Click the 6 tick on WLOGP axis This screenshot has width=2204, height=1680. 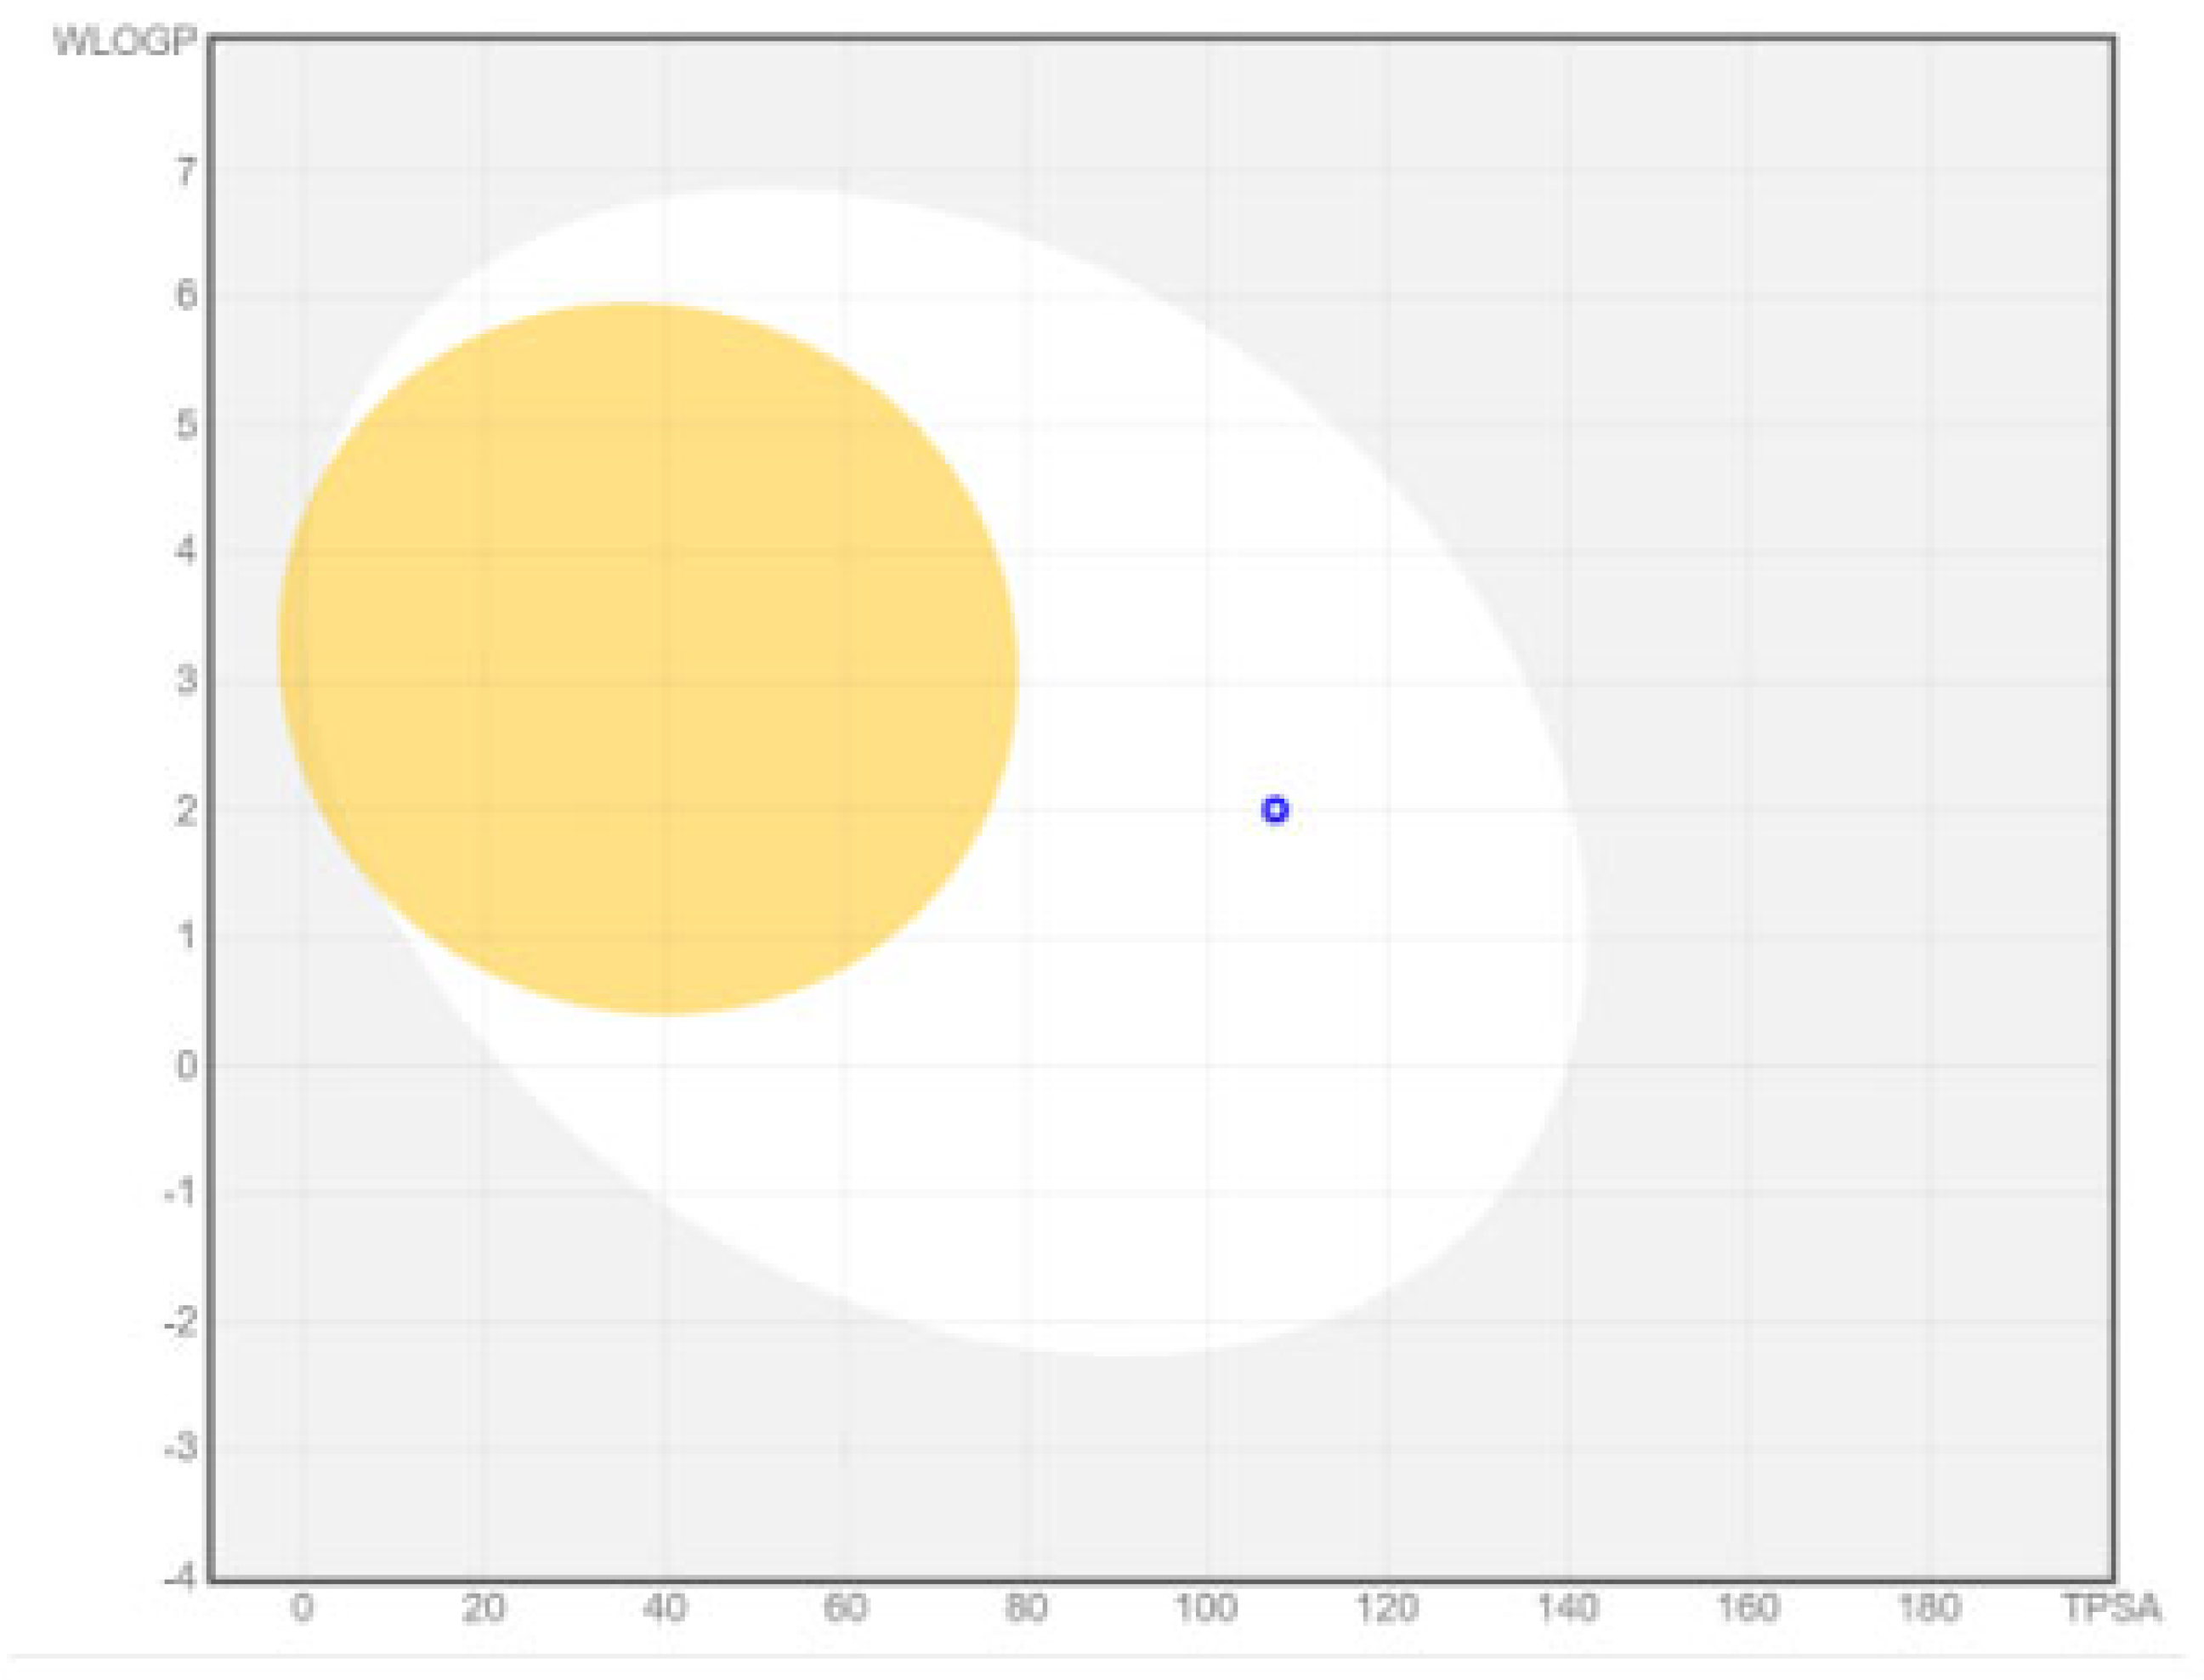click(186, 294)
